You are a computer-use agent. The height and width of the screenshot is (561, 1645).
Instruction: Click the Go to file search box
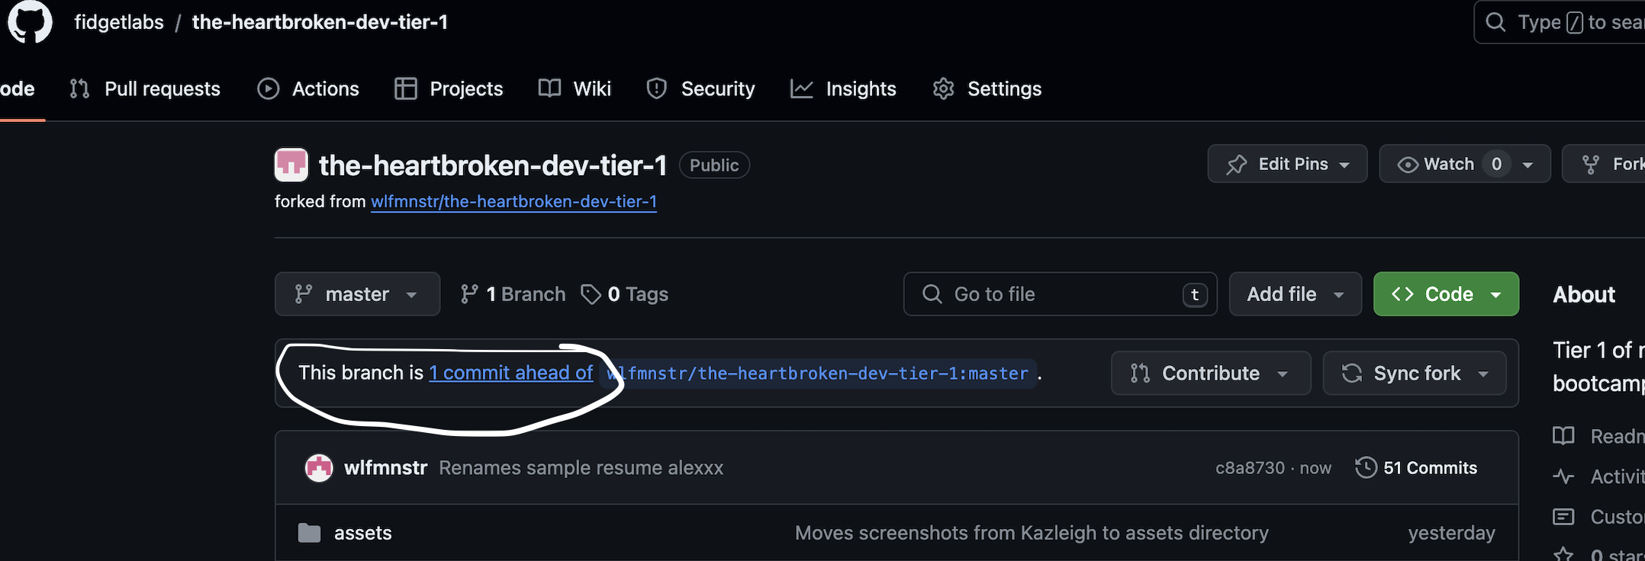click(1060, 294)
